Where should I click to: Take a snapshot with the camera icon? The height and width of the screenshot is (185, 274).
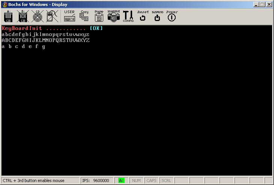[x=113, y=16]
